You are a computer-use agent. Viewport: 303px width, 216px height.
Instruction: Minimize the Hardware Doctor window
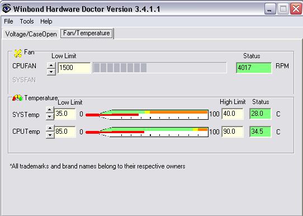pyautogui.click(x=270, y=9)
